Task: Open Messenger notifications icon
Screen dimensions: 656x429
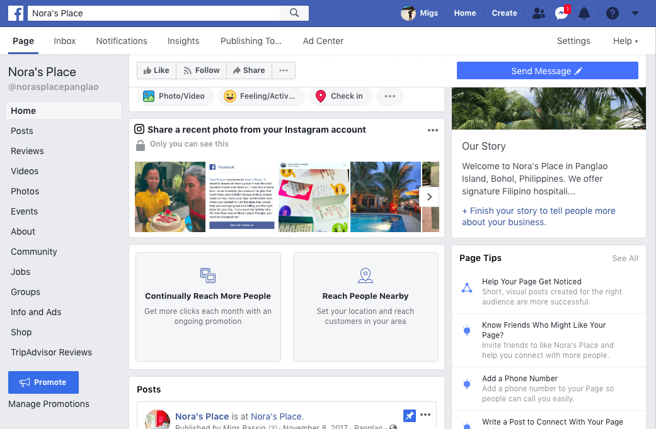Action: tap(561, 13)
